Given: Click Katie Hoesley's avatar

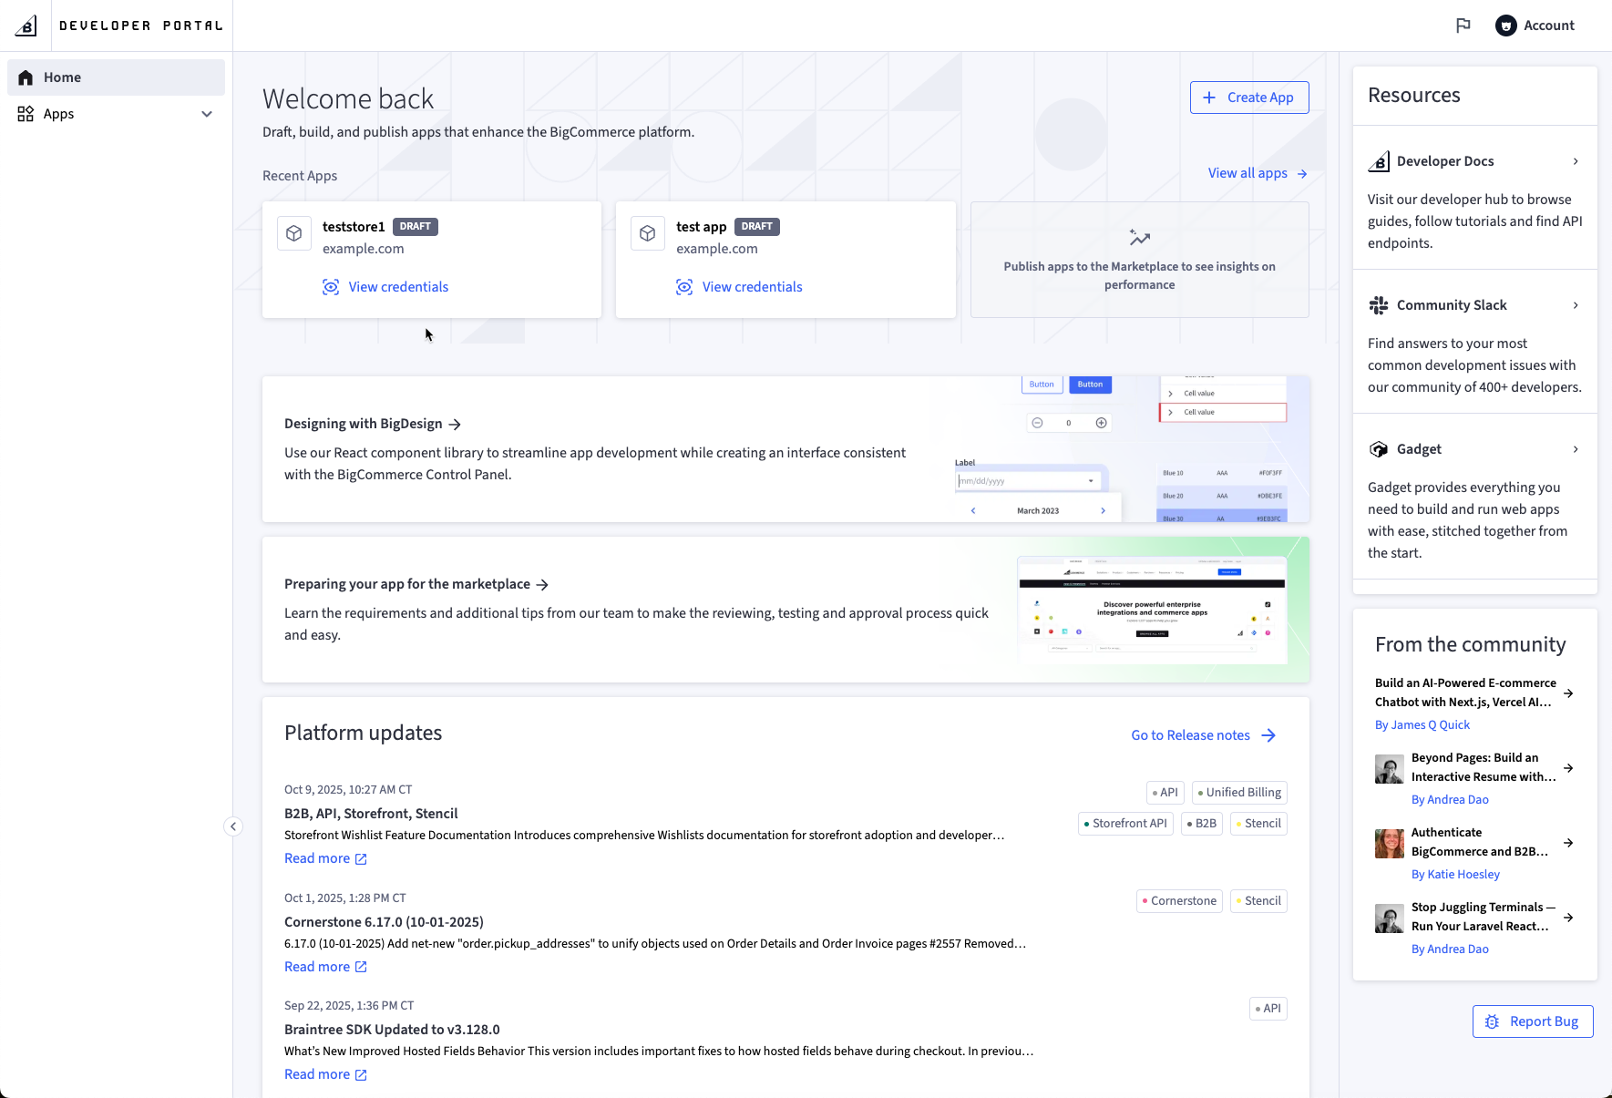Looking at the screenshot, I should (1390, 844).
